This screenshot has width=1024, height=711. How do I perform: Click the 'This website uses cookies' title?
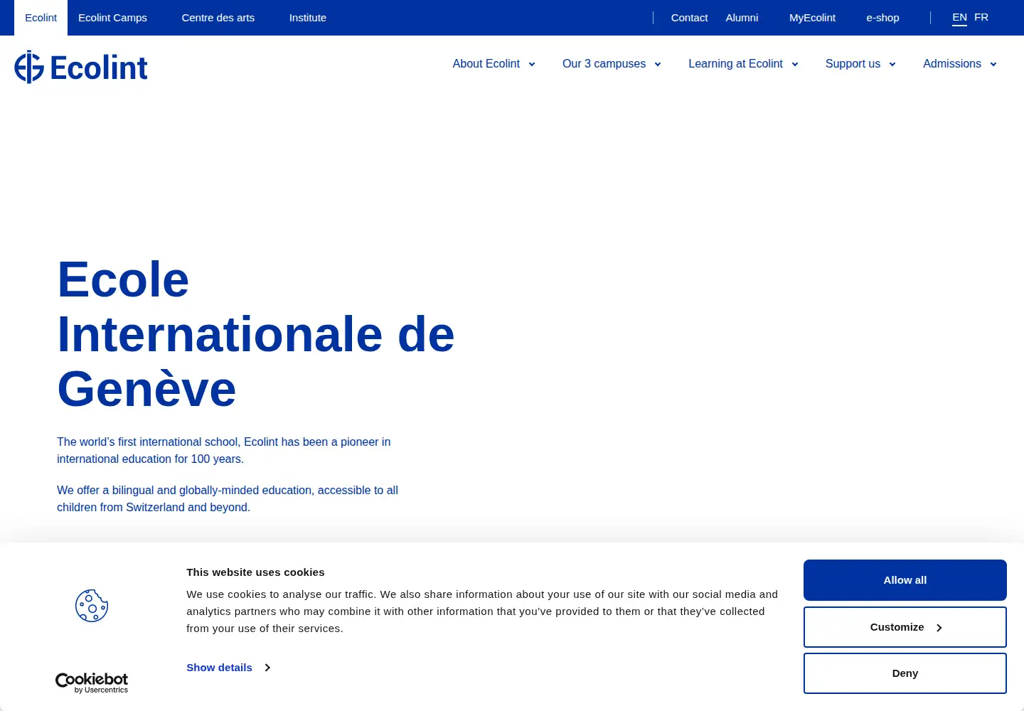(x=255, y=572)
